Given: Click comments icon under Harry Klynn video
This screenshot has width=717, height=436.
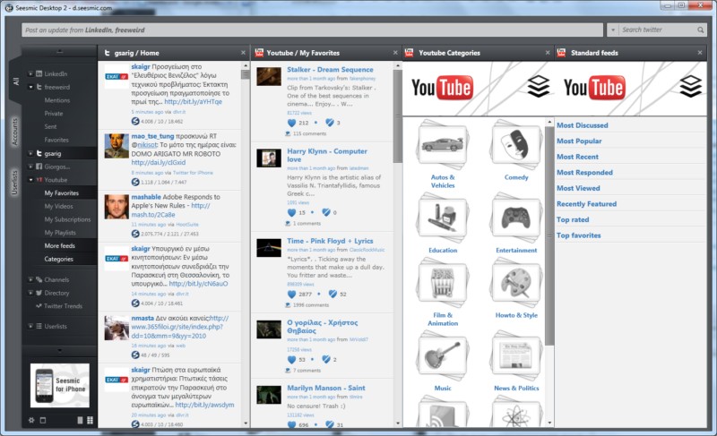Looking at the screenshot, I should 288,223.
